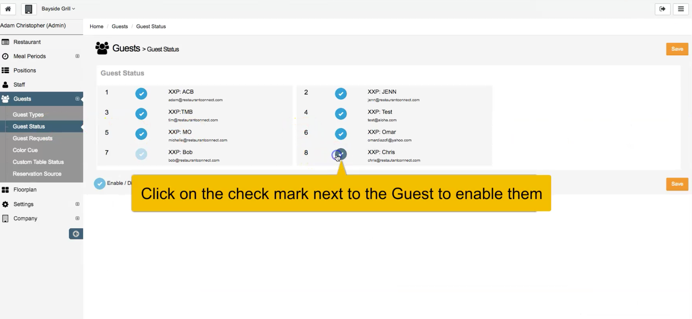Open Color Cue in the sidebar
Screen dimensions: 692x319
[x=25, y=150]
